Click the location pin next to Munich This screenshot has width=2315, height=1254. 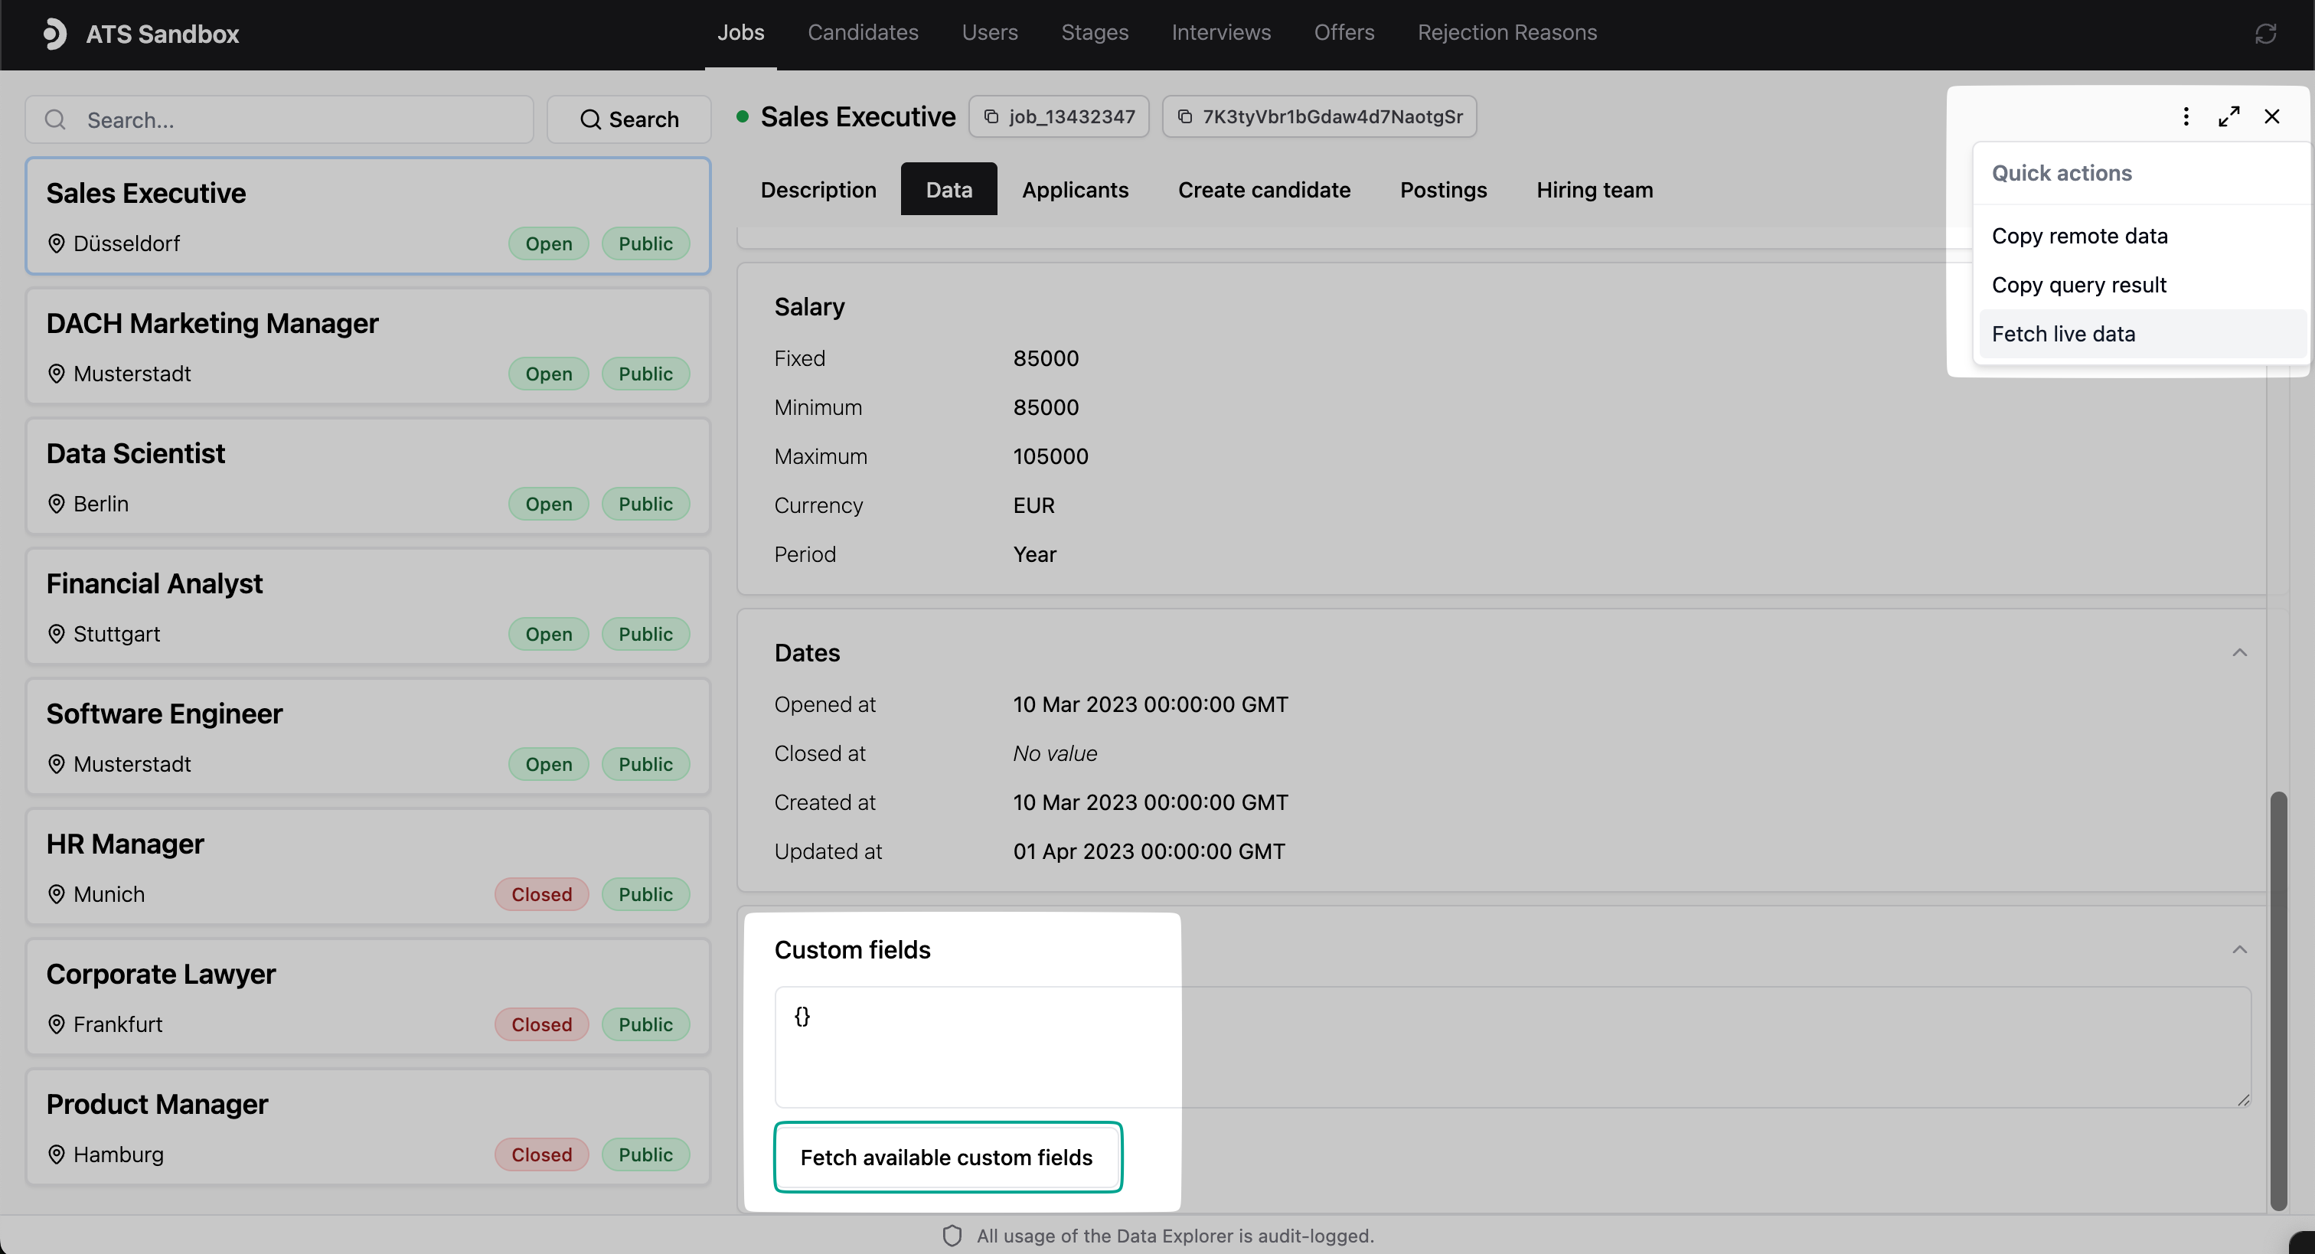coord(56,894)
